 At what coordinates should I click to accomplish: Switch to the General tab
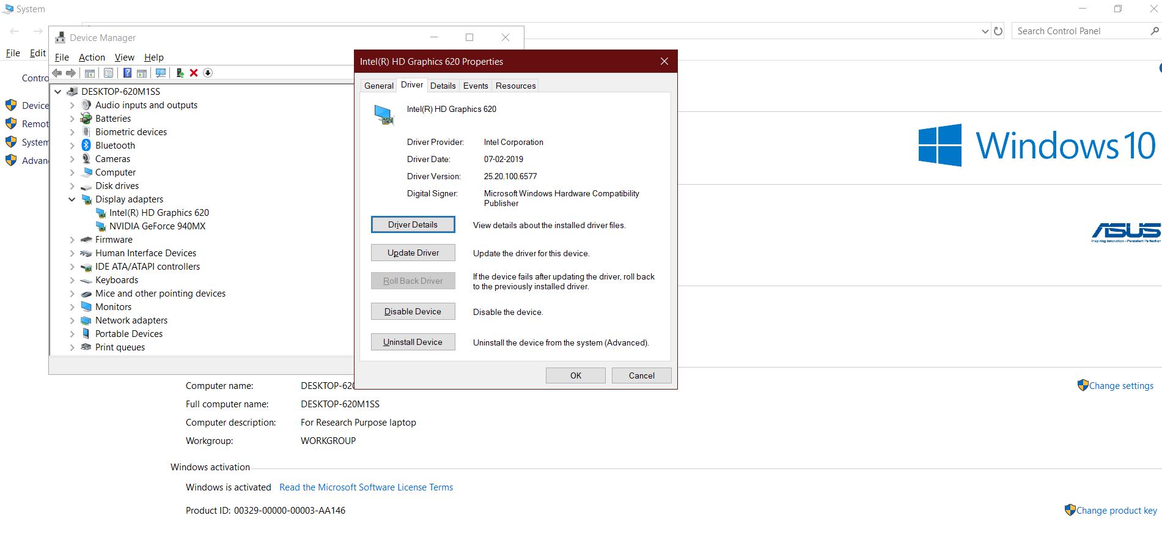pyautogui.click(x=379, y=86)
